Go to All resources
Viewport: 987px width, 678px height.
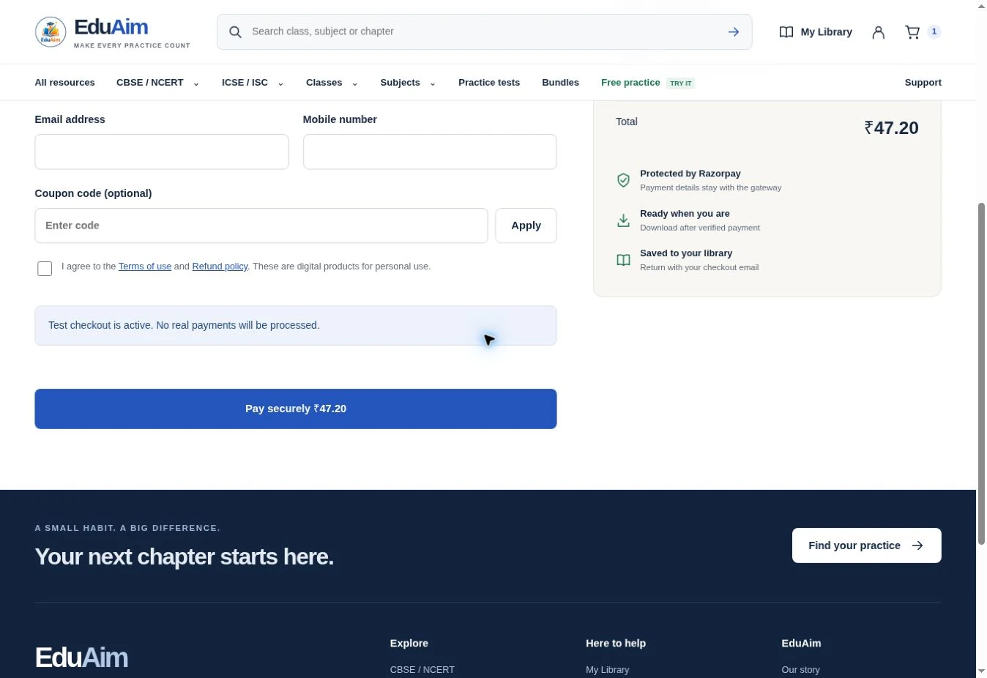point(64,83)
